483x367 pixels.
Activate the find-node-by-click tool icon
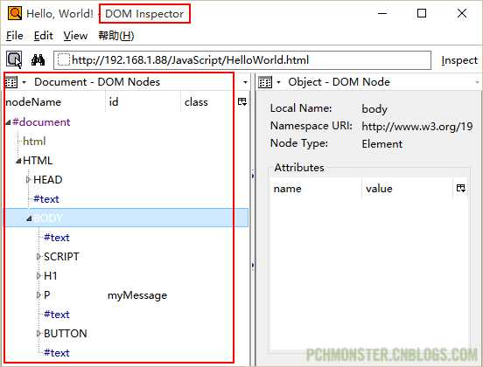click(x=14, y=59)
